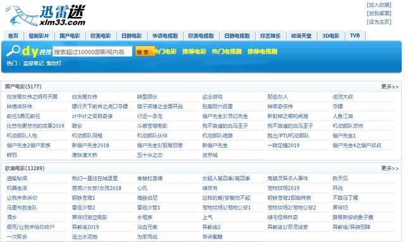Open the 日韩电影 tab
Viewport: 405px width, 242px height.
[x=132, y=36]
